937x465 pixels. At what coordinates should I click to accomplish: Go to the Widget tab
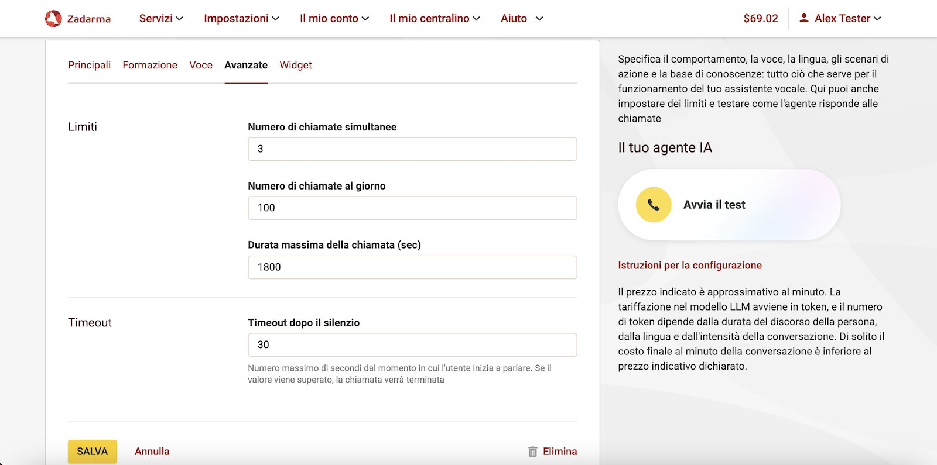coord(296,65)
